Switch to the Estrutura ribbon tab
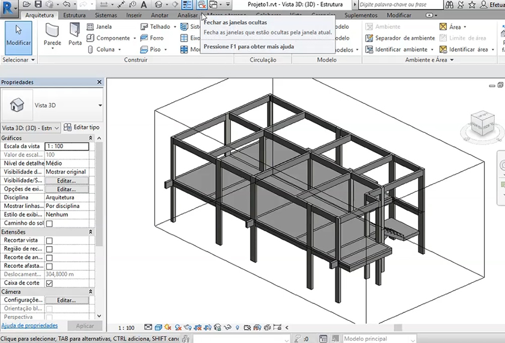This screenshot has width=505, height=343. (74, 15)
